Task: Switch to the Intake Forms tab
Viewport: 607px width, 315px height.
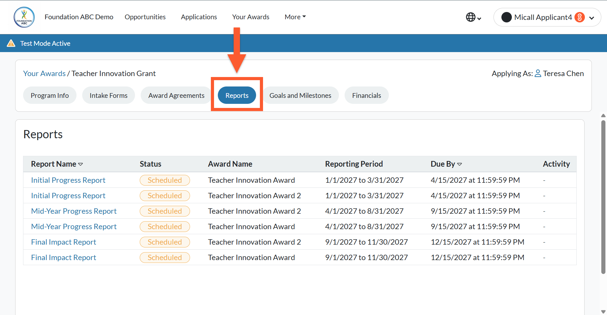Action: 108,95
